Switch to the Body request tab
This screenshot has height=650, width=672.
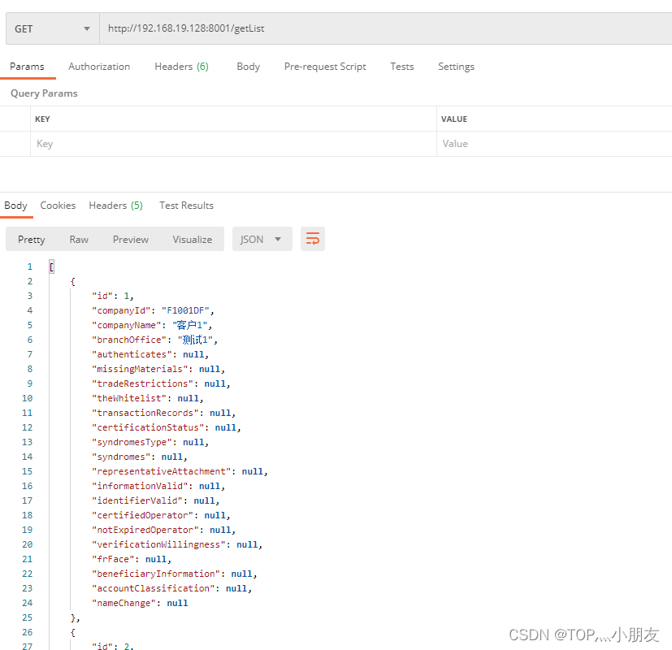(248, 67)
